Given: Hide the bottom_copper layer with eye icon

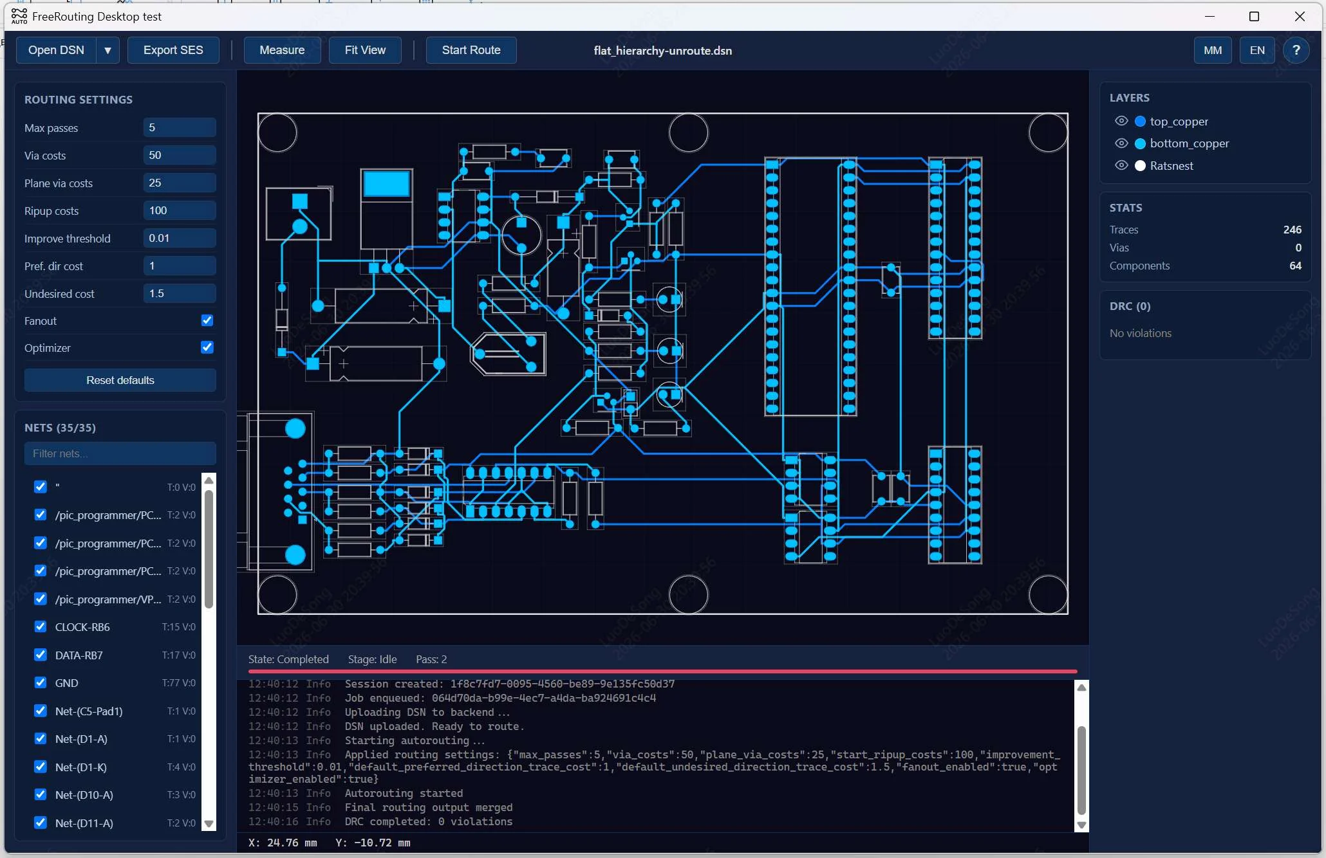Looking at the screenshot, I should pos(1121,143).
